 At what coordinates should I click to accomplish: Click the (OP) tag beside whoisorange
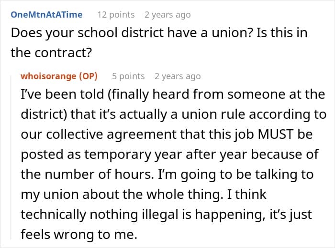click(89, 76)
